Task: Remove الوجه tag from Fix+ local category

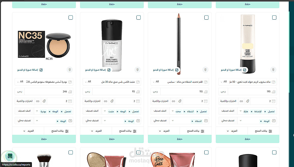Action: (x=125, y=121)
